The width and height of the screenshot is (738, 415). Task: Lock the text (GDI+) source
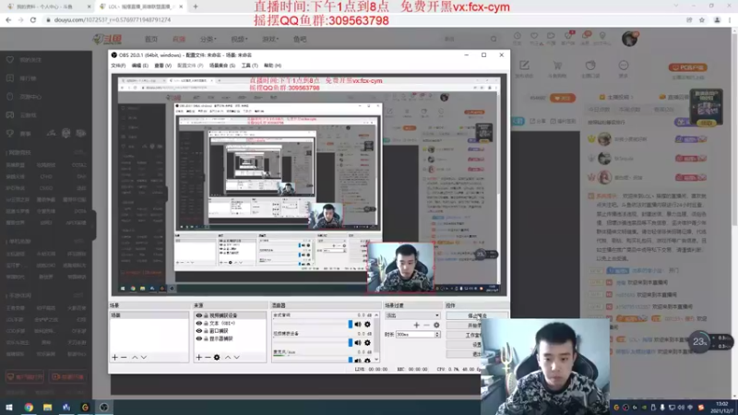click(x=206, y=324)
